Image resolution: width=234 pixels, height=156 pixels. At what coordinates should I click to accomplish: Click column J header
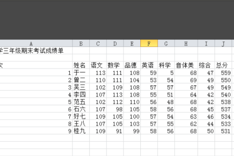click(x=223, y=44)
